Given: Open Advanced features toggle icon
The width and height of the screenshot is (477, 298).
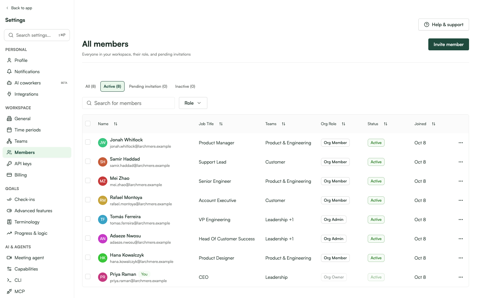Looking at the screenshot, I should (x=9, y=211).
